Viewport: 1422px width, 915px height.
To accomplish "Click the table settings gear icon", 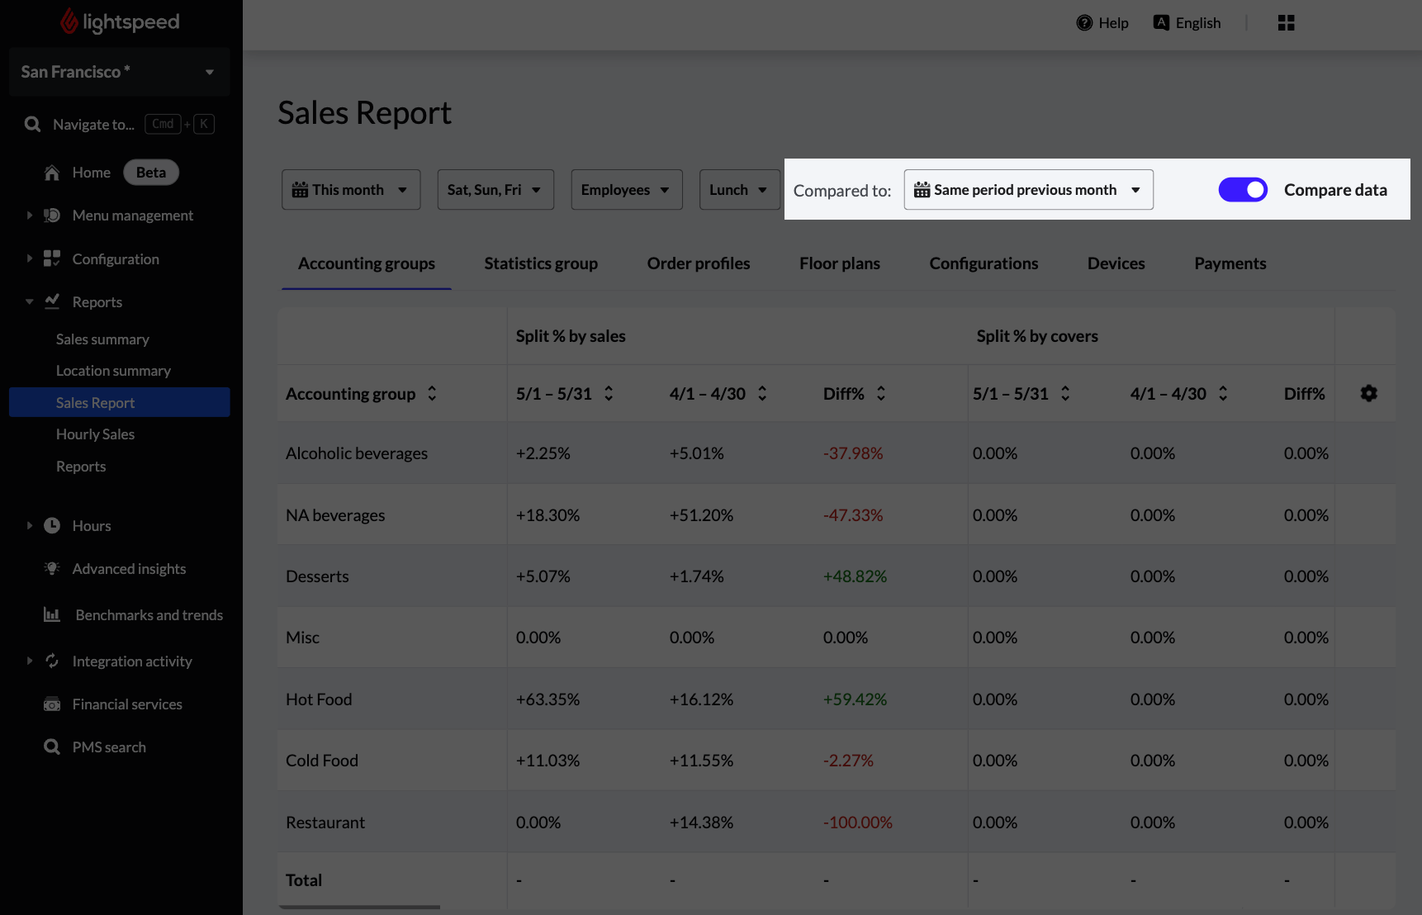I will coord(1368,394).
